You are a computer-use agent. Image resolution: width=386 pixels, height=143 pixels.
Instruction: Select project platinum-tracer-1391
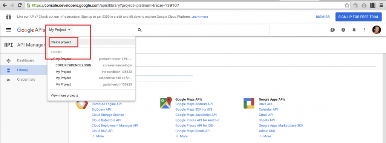click(x=91, y=59)
